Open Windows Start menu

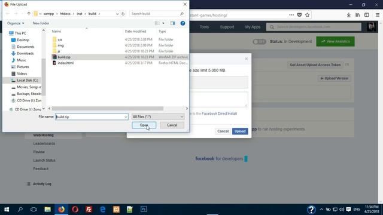point(7,210)
